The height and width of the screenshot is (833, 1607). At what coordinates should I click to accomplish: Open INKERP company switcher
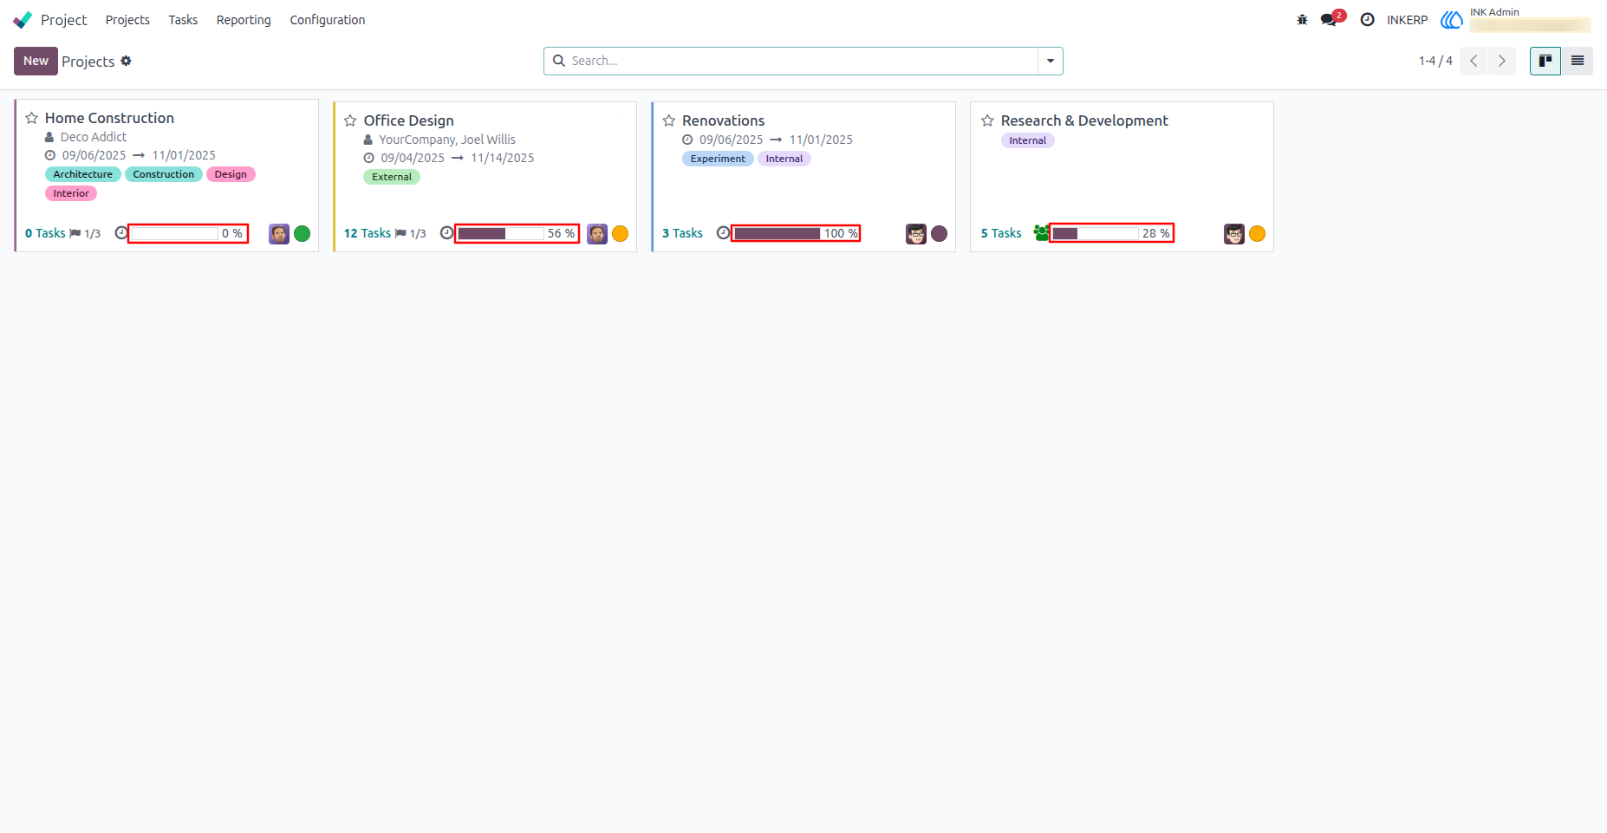tap(1407, 20)
